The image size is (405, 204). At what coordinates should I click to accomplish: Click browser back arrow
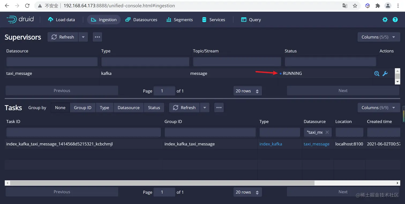click(7, 6)
